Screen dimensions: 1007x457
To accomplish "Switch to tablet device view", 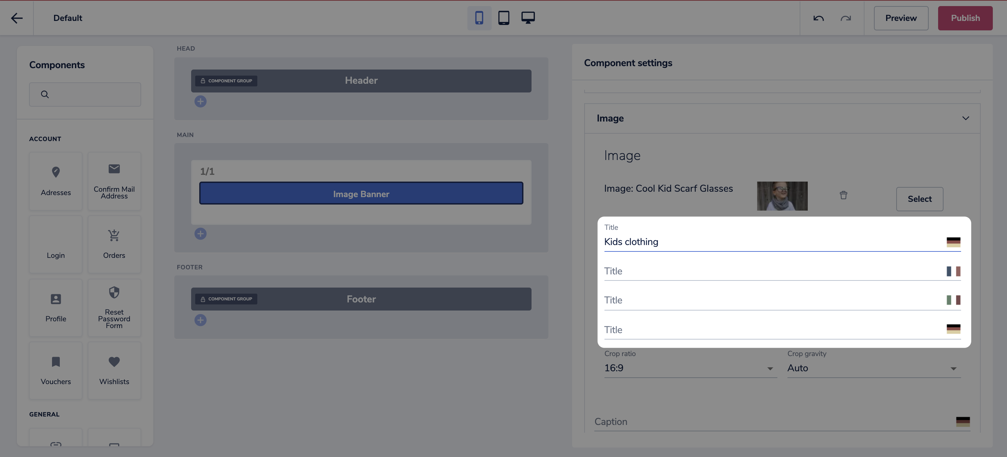I will (x=503, y=18).
